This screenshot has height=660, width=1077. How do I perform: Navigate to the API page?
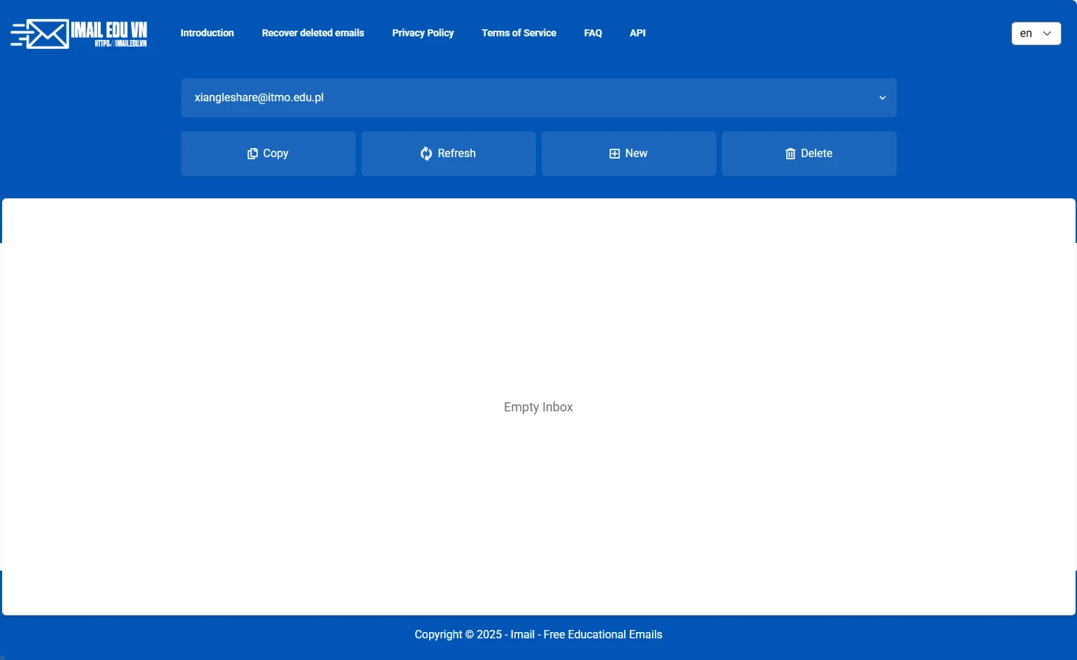coord(637,33)
